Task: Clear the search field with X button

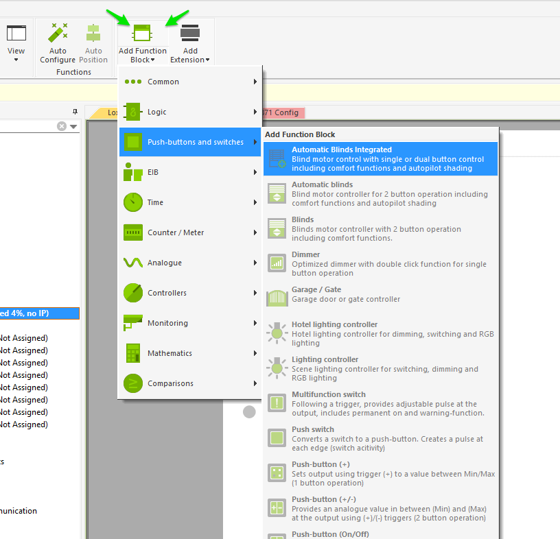Action: (x=62, y=126)
